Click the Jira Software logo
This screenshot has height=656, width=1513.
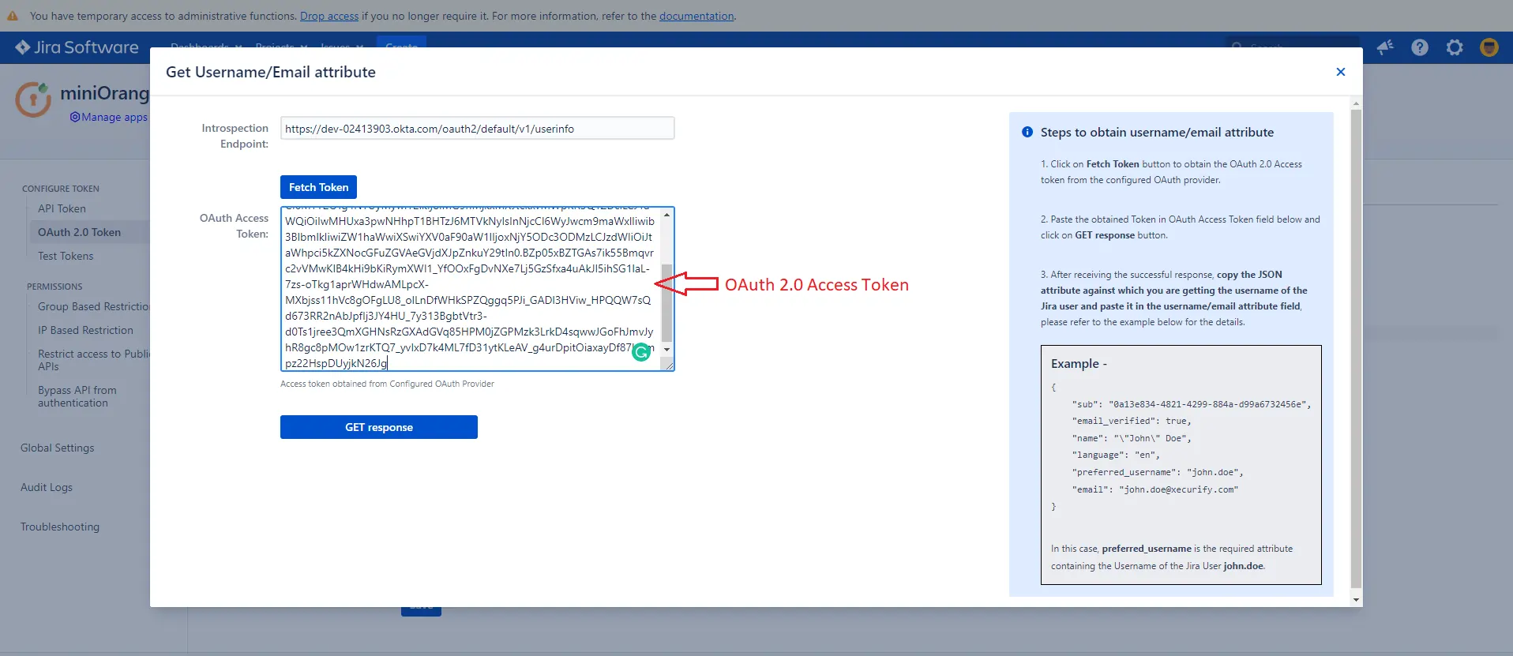(x=77, y=47)
